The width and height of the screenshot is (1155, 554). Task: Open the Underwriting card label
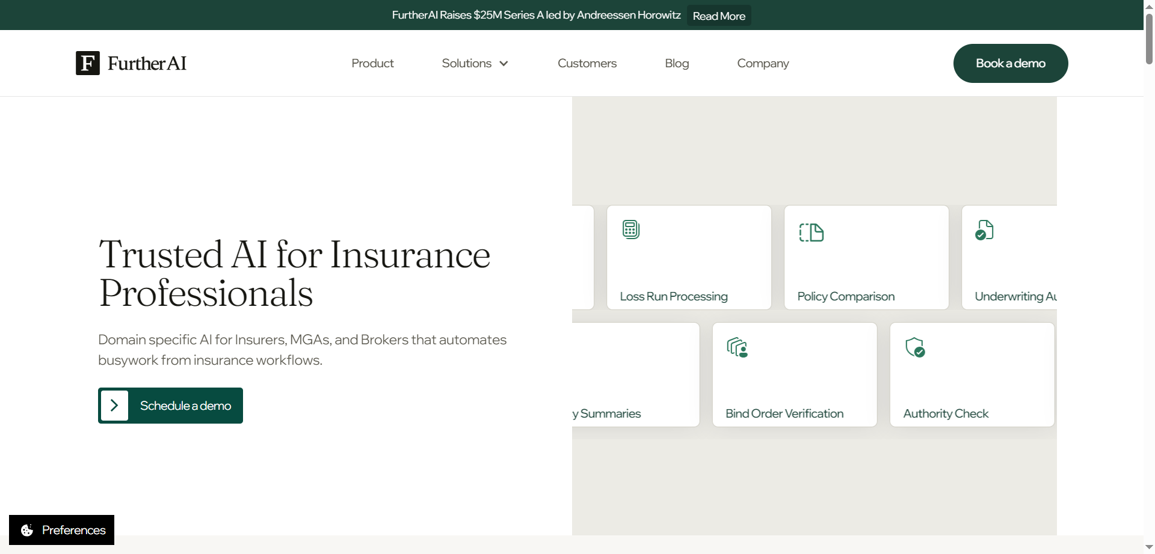[x=1015, y=296]
